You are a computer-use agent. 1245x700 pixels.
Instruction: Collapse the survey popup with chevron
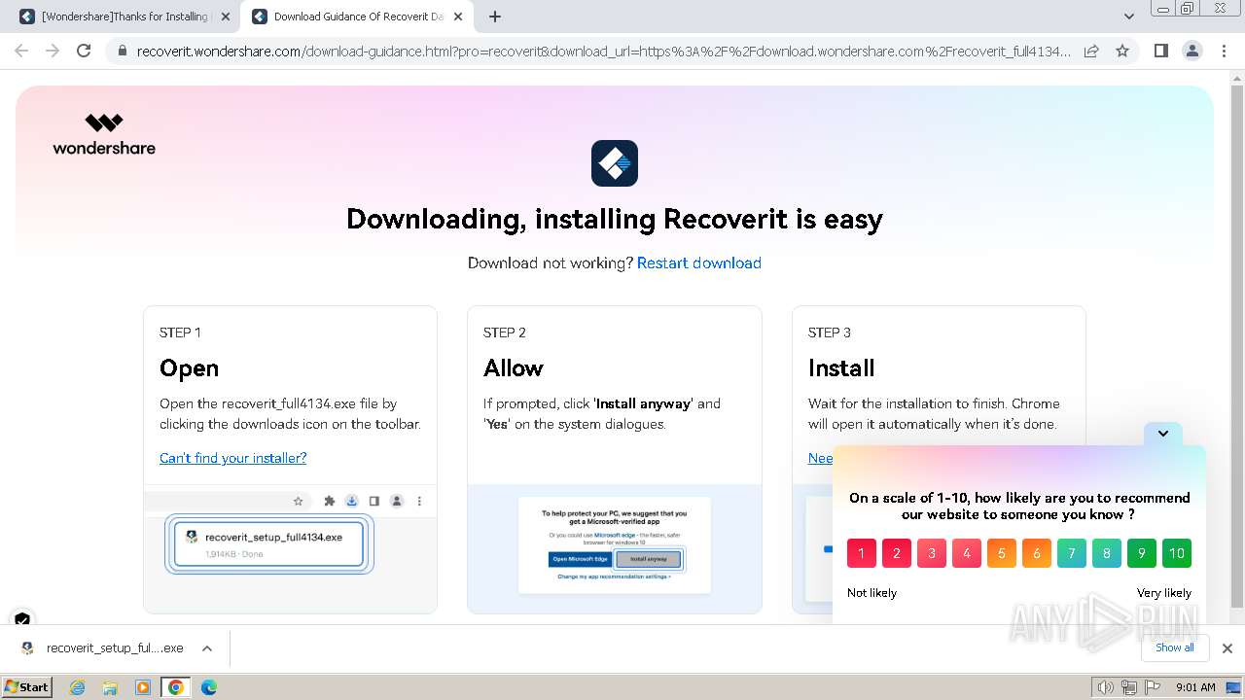[1163, 434]
